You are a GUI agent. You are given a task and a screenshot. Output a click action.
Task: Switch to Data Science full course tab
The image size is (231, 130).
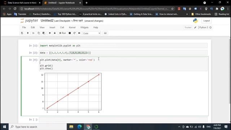click(22, 3)
